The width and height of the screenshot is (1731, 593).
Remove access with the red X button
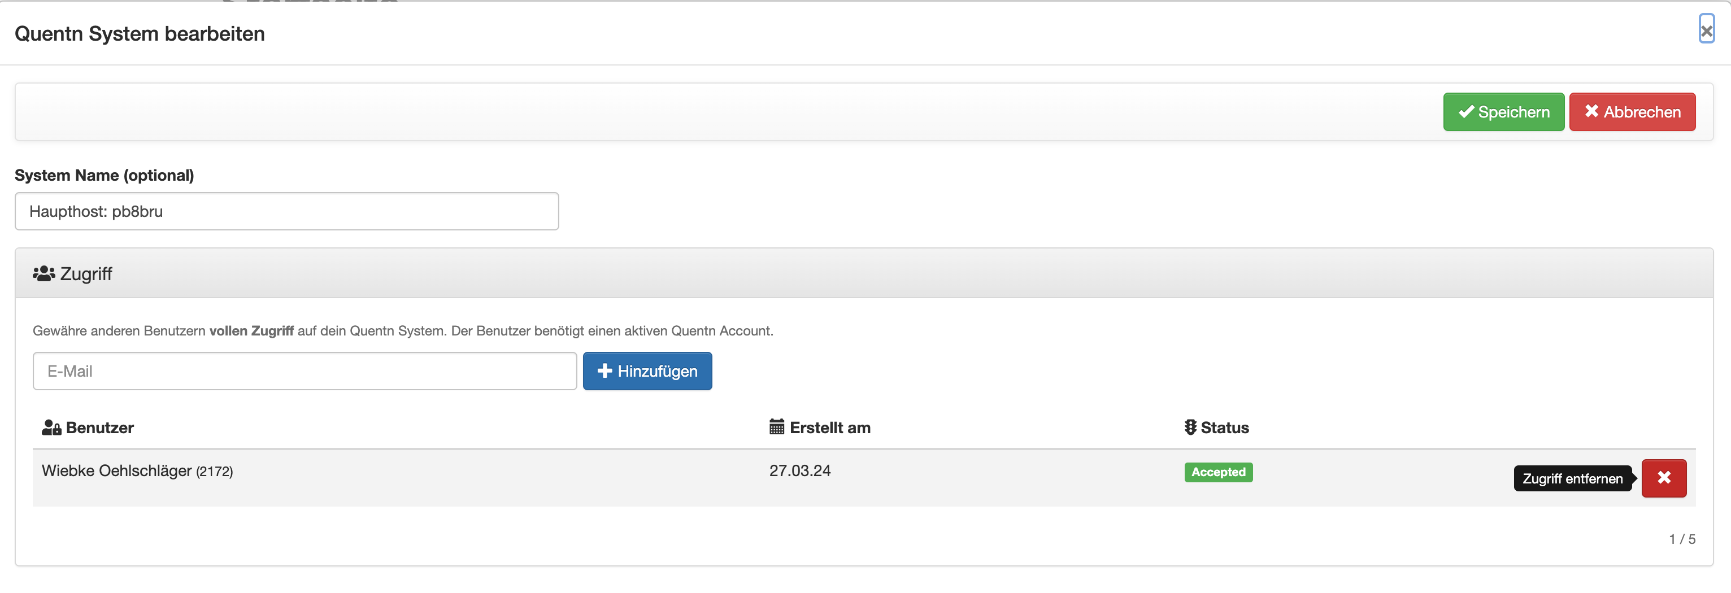tap(1663, 477)
